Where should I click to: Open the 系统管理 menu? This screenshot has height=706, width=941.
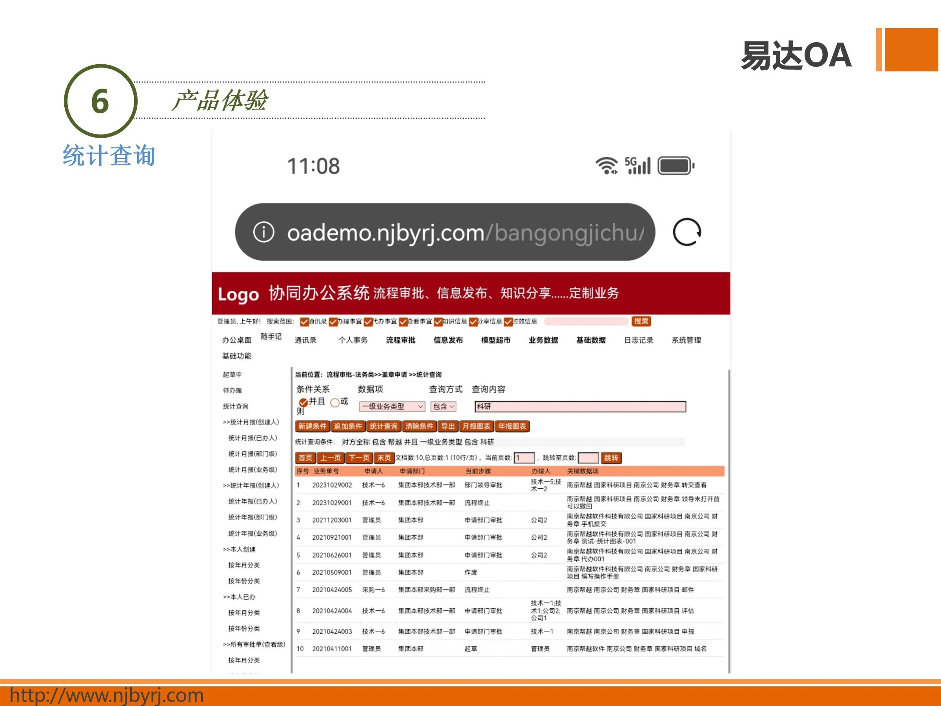click(x=687, y=340)
